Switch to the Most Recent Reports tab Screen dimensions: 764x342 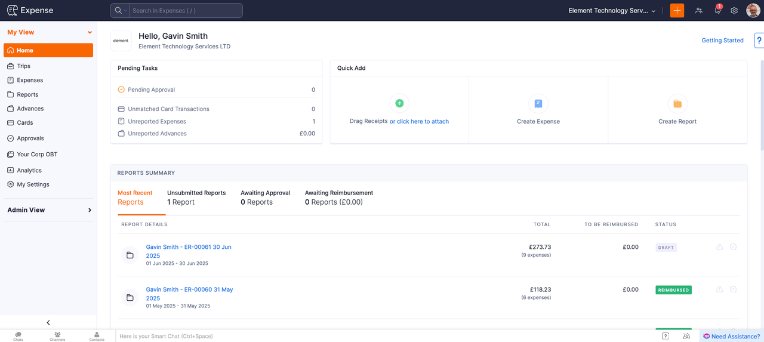pyautogui.click(x=135, y=198)
